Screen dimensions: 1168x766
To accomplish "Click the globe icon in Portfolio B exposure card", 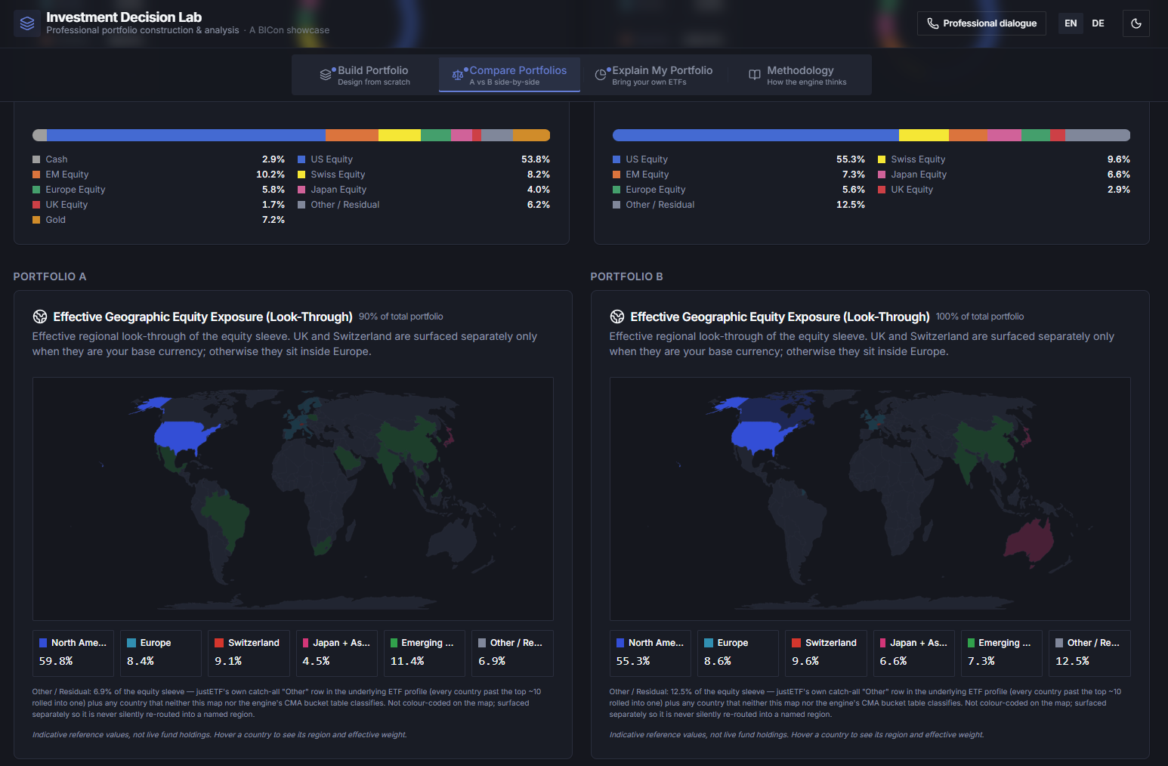I will [617, 317].
